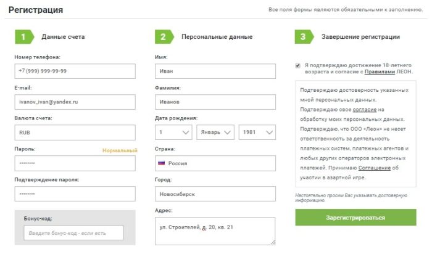The width and height of the screenshot is (432, 257).
Task: Select the account currency RUB field
Action: coord(75,133)
